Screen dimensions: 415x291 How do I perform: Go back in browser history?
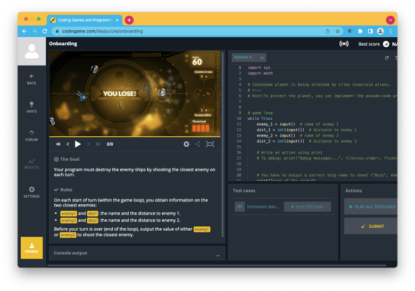25,31
